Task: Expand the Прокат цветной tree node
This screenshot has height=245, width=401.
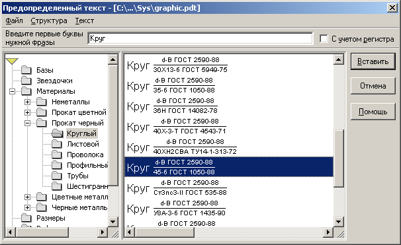Action: pyautogui.click(x=27, y=112)
